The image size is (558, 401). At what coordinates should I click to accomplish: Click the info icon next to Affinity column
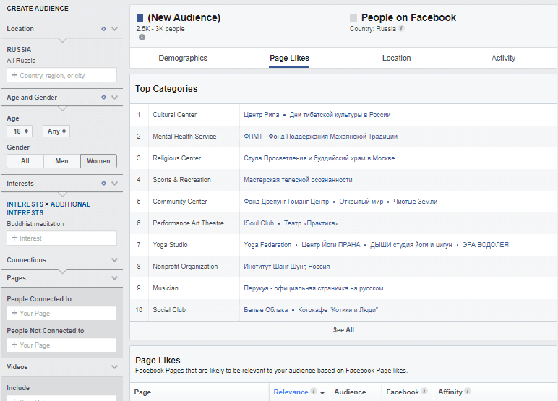click(x=468, y=391)
